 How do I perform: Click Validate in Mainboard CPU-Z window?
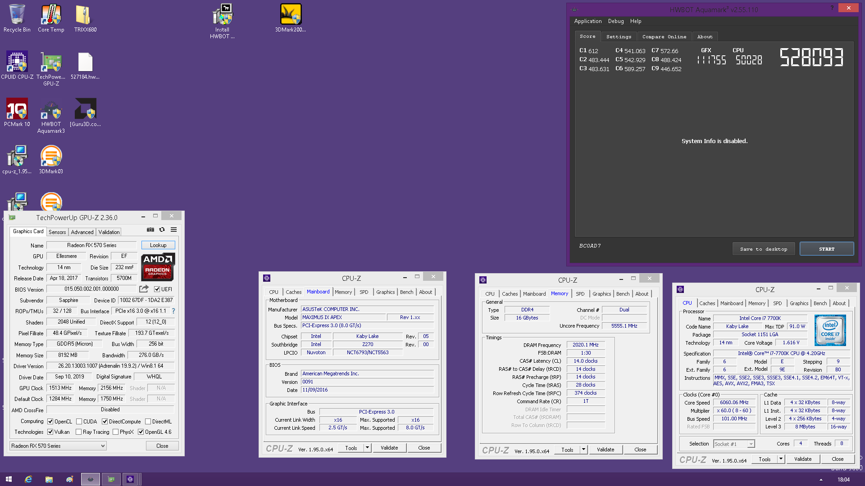click(x=389, y=448)
